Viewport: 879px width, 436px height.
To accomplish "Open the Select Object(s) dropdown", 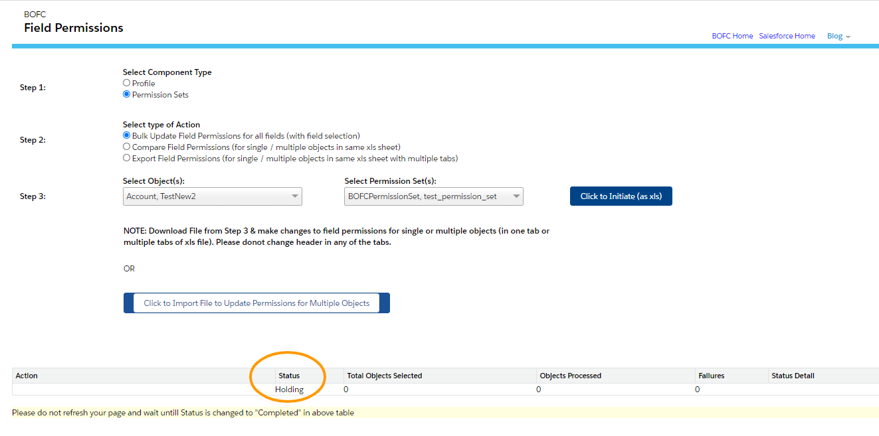I will [x=213, y=196].
